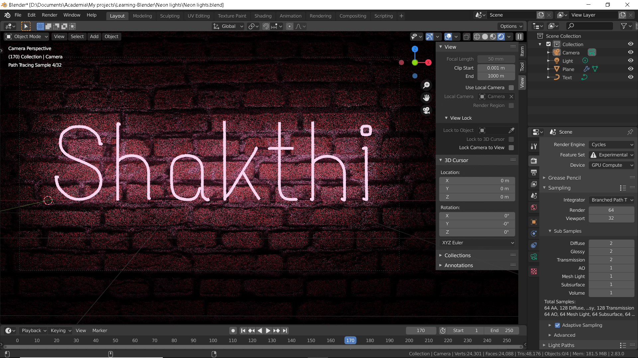Open Output properties printer tab icon

tap(534, 172)
